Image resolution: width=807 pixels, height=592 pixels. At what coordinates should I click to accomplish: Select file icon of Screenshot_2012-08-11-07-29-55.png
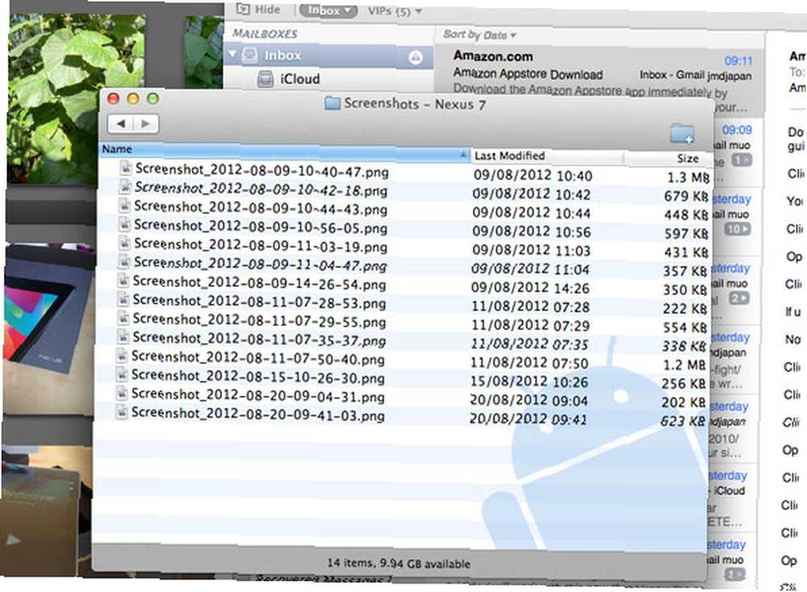click(x=123, y=318)
